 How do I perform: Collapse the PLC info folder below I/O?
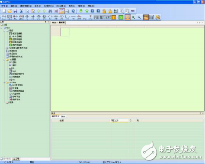[4, 82]
